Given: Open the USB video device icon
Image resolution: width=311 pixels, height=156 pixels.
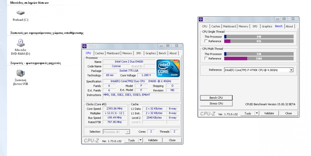Looking at the screenshot, I should [20, 73].
